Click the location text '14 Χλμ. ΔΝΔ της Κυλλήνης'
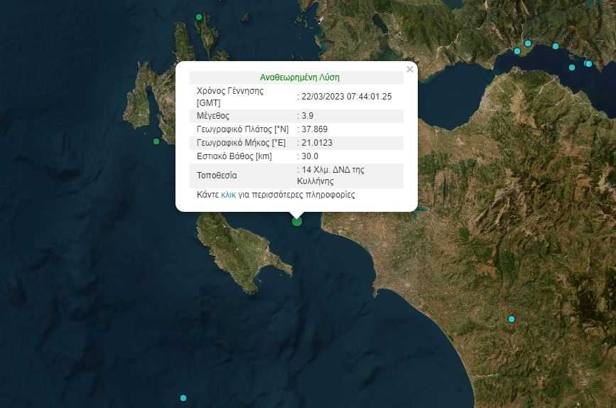Screen dimensions: 616x408 (x=333, y=175)
